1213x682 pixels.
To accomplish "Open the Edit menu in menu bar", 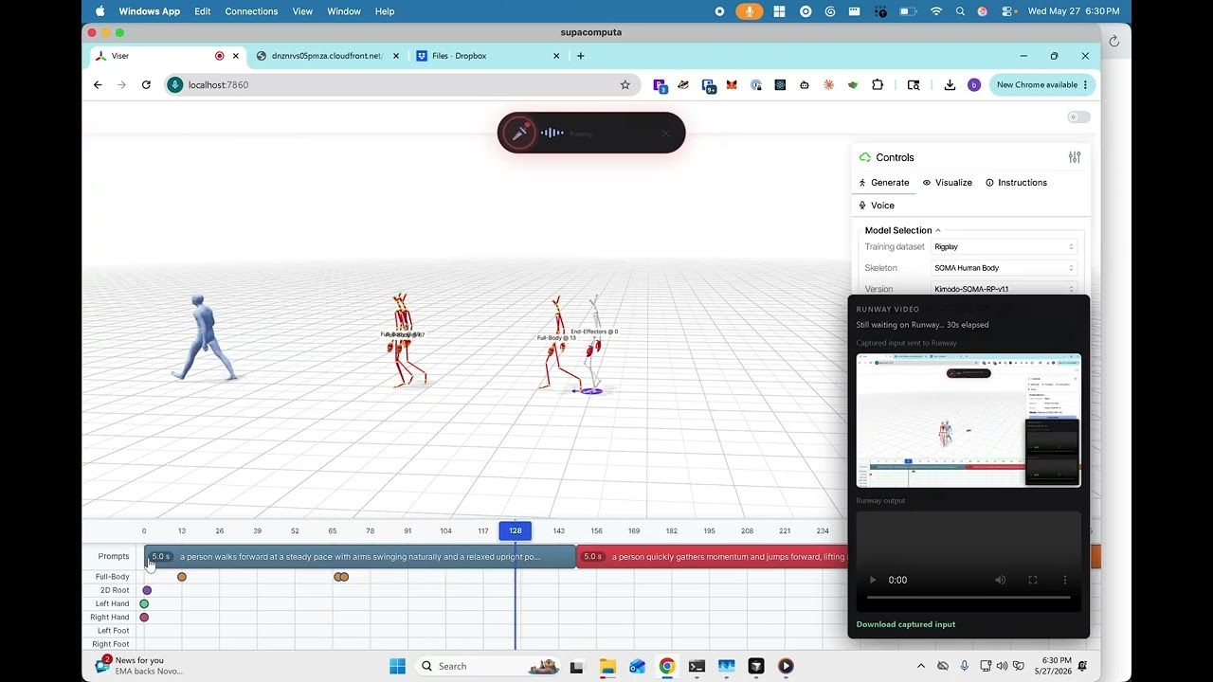I will click(203, 11).
